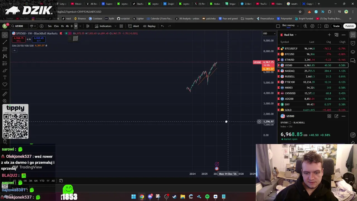
Task: Open the user profile avatar menu
Action: 5,26
